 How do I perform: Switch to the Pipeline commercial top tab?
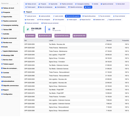66,4
